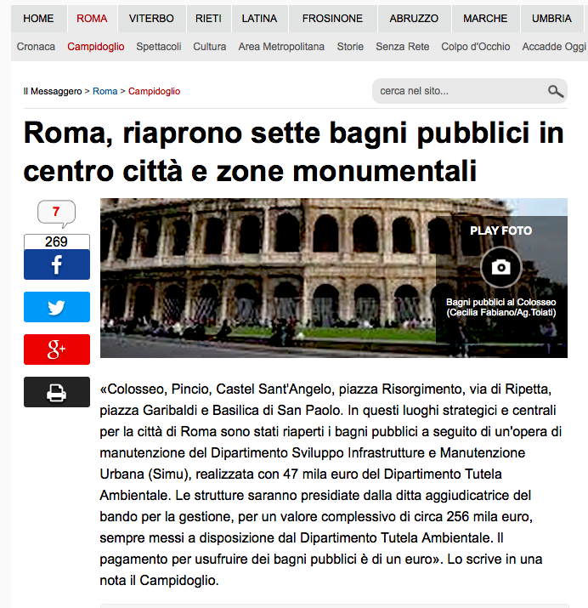Click the Il Messaggero breadcrumb link

53,91
